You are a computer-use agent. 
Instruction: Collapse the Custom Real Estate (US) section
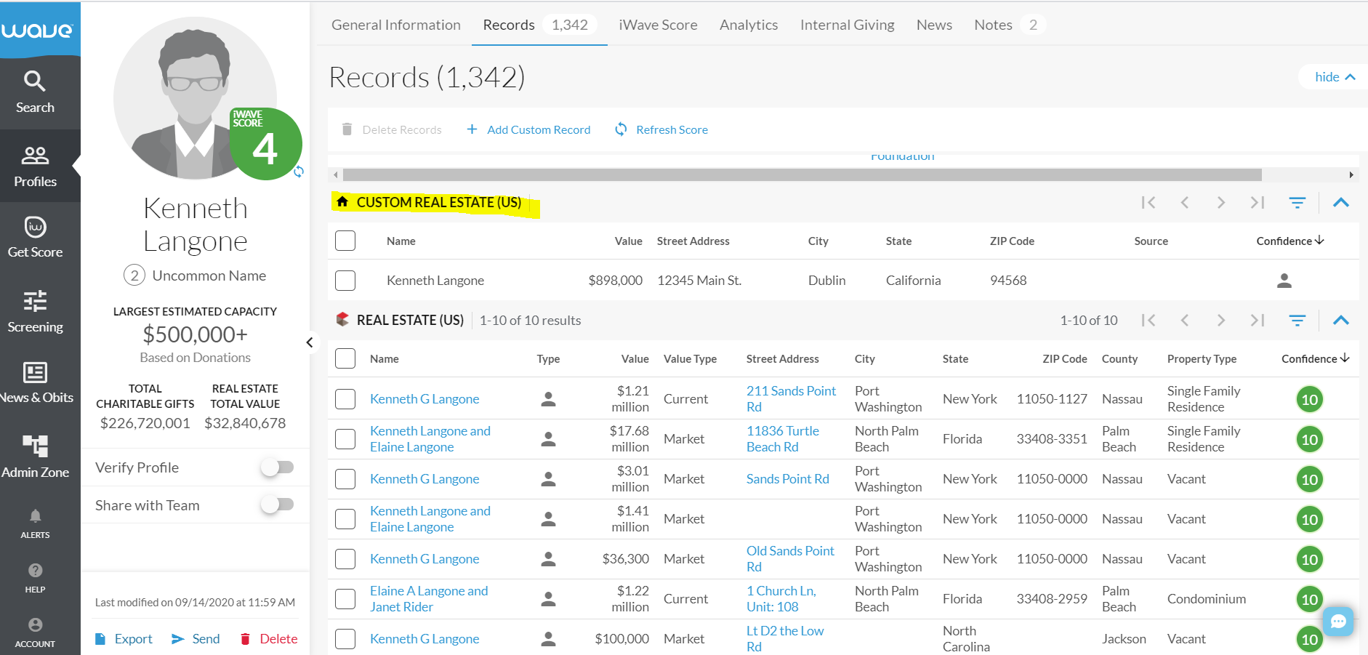(x=1341, y=203)
